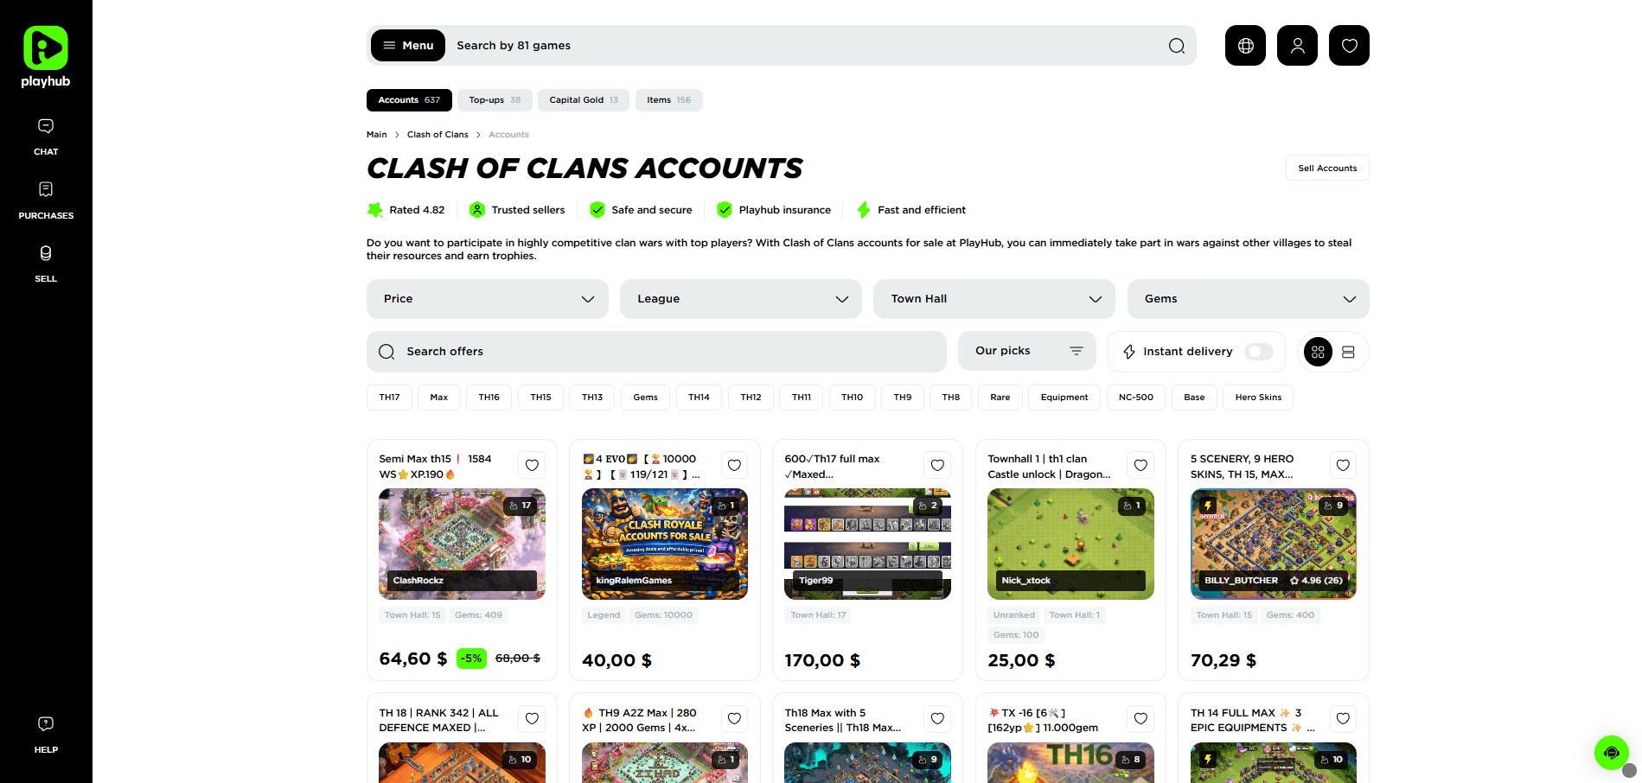Open the user profile icon
Screen dimensions: 1642x783
(1297, 46)
